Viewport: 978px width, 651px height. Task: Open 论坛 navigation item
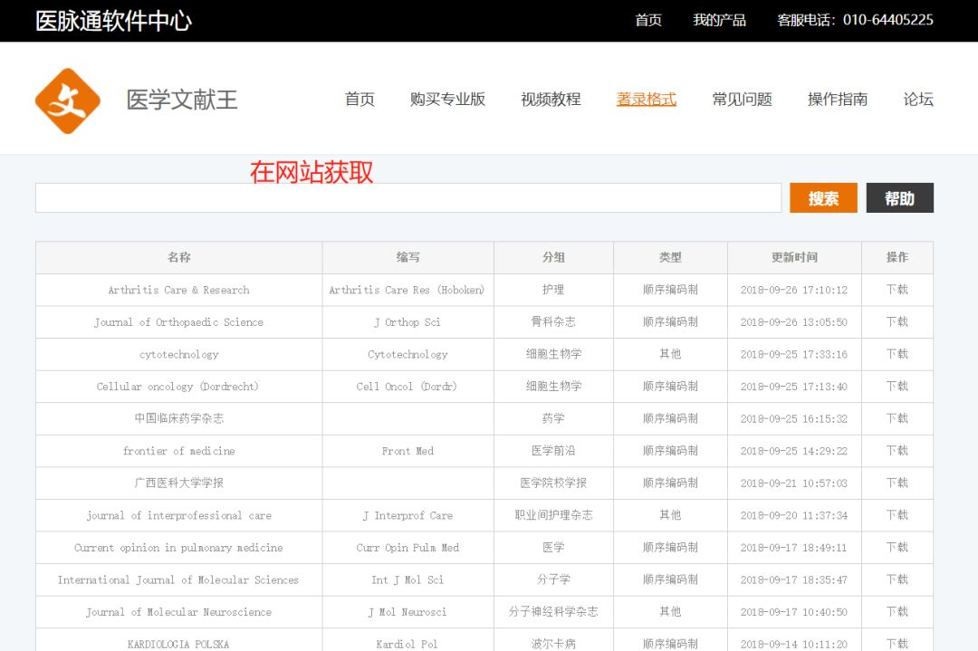pos(918,100)
